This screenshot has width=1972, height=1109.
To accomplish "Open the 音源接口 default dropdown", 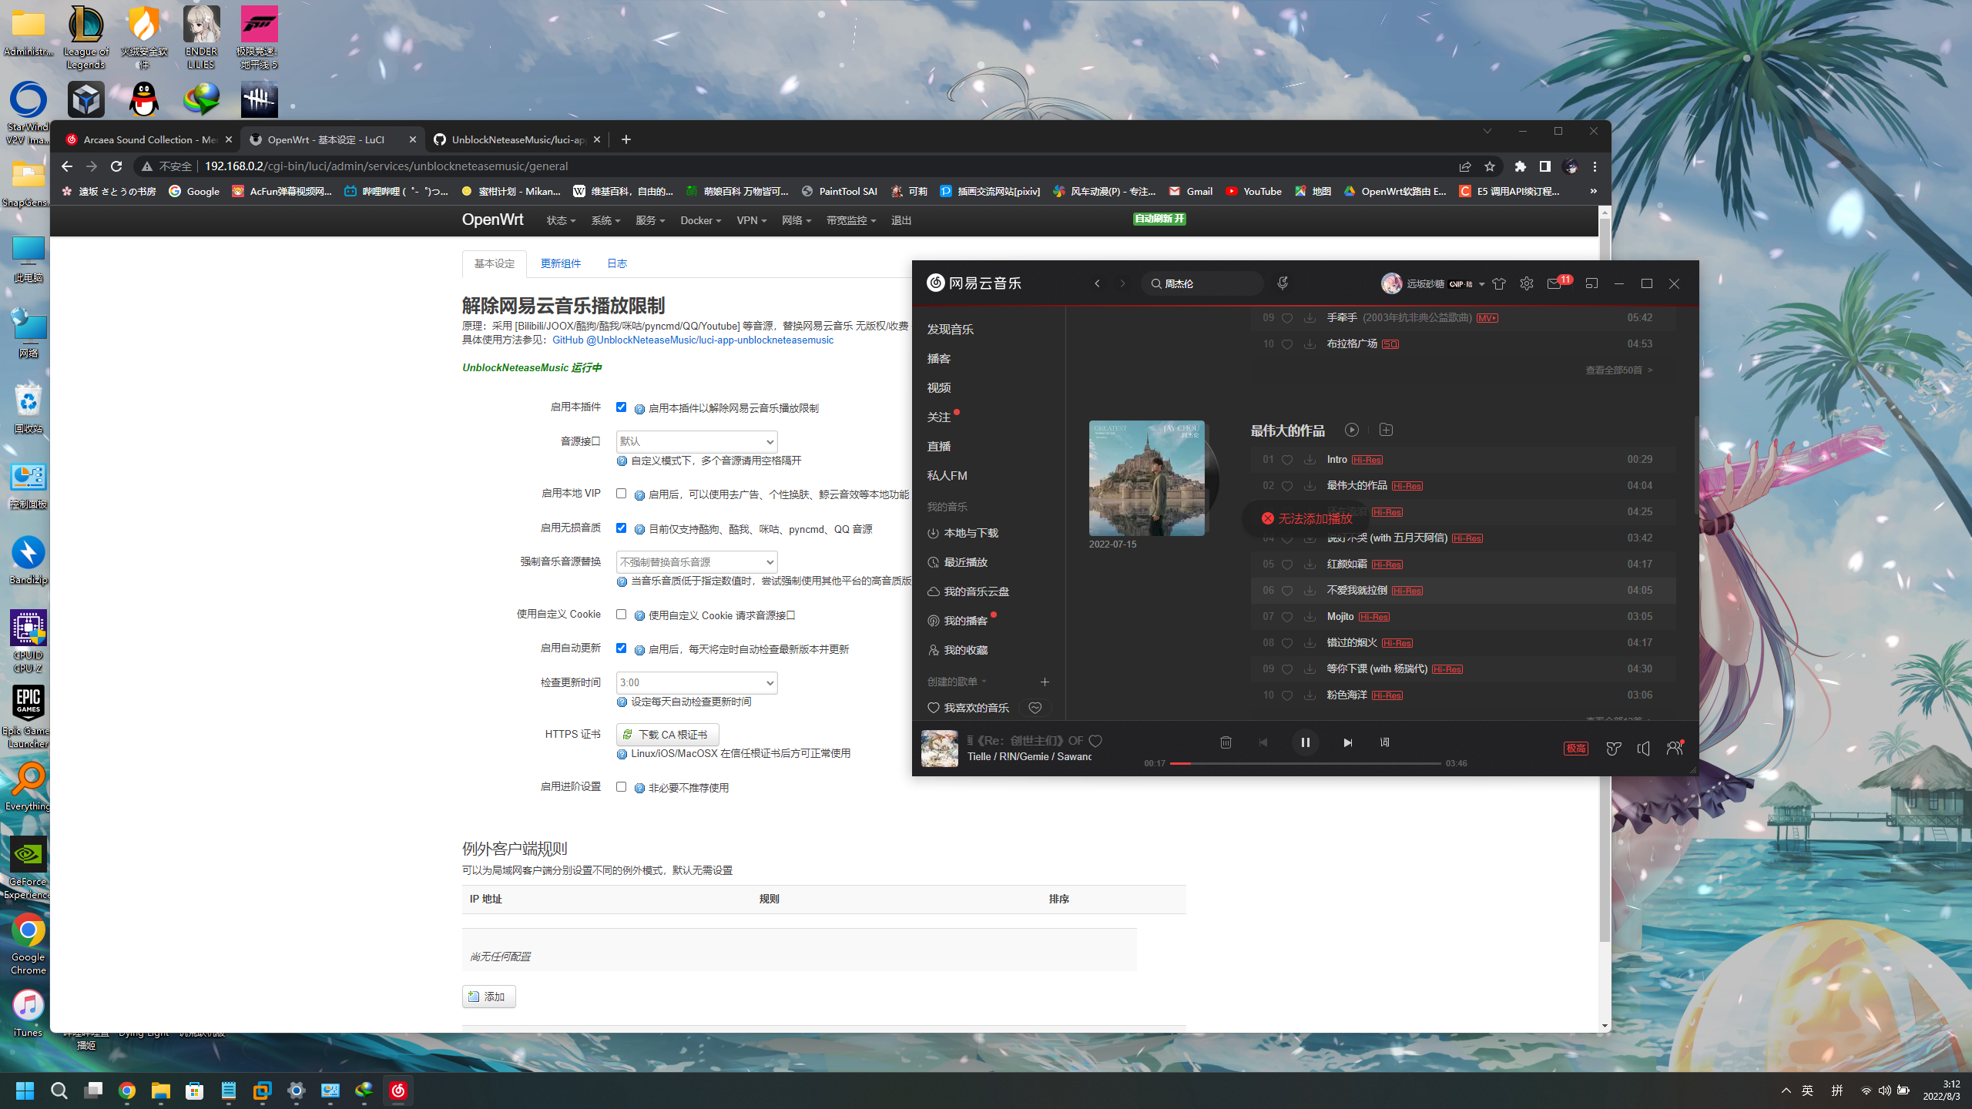I will [x=696, y=441].
